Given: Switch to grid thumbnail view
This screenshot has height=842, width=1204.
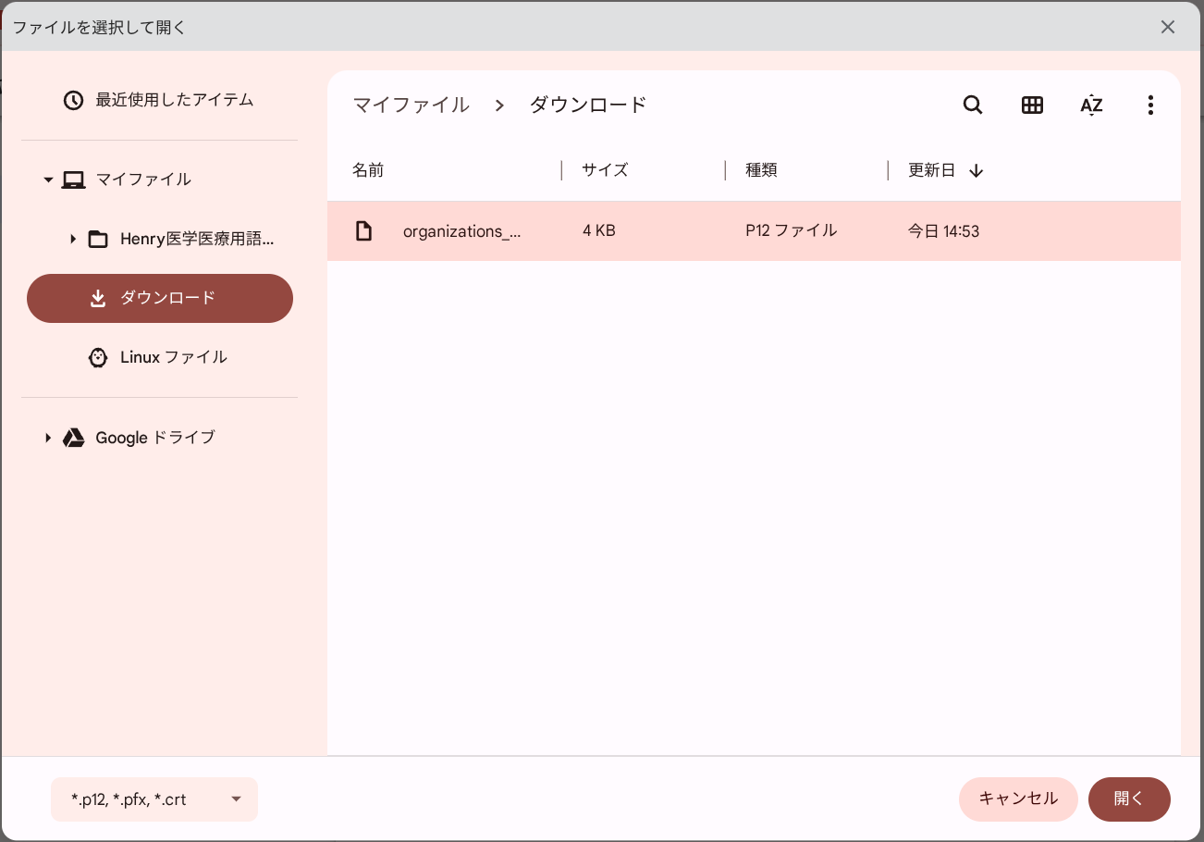Looking at the screenshot, I should point(1032,105).
